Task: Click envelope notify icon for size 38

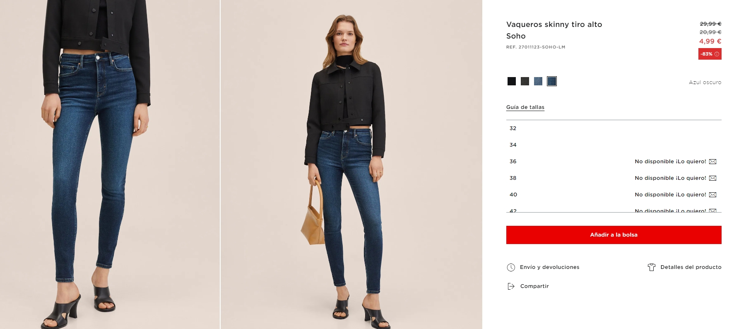Action: [712, 178]
